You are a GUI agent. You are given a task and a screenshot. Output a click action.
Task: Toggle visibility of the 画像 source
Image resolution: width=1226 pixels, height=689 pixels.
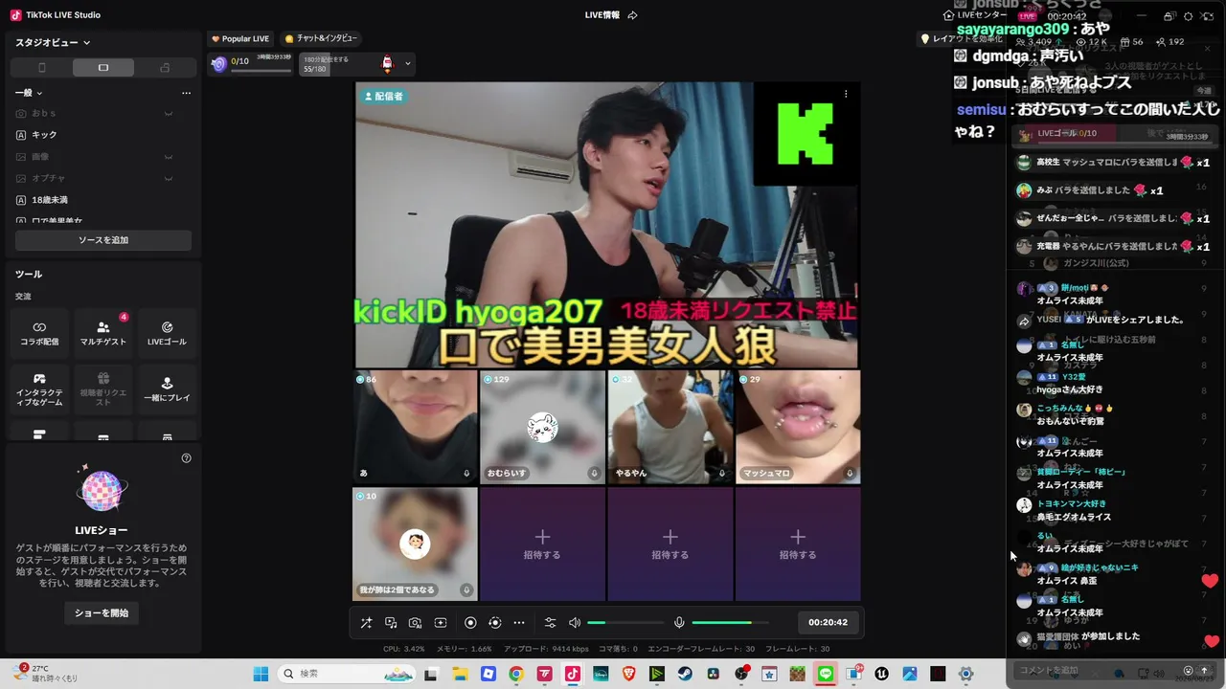[169, 157]
